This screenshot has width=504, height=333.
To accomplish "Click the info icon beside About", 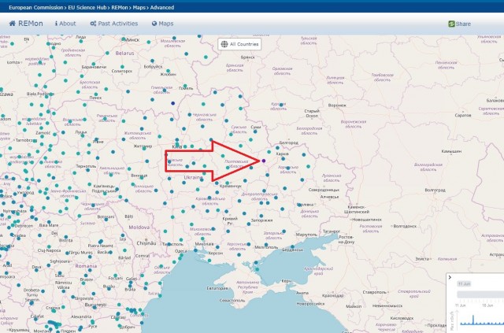I will click(x=57, y=24).
